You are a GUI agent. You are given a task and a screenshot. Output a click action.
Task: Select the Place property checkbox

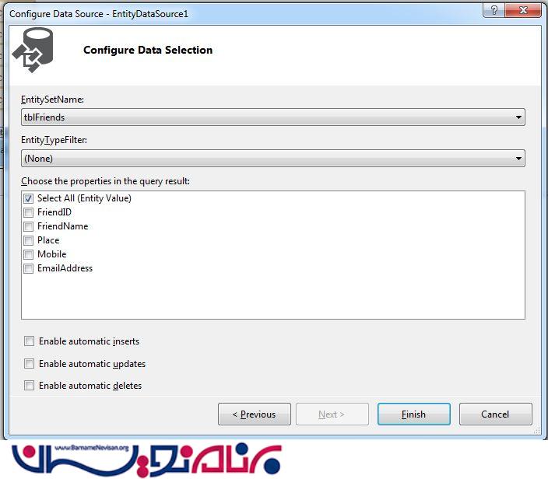click(29, 240)
